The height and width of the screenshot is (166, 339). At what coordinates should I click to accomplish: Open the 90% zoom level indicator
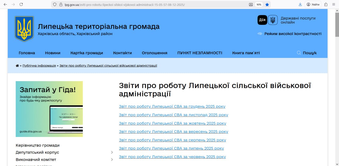point(259,4)
